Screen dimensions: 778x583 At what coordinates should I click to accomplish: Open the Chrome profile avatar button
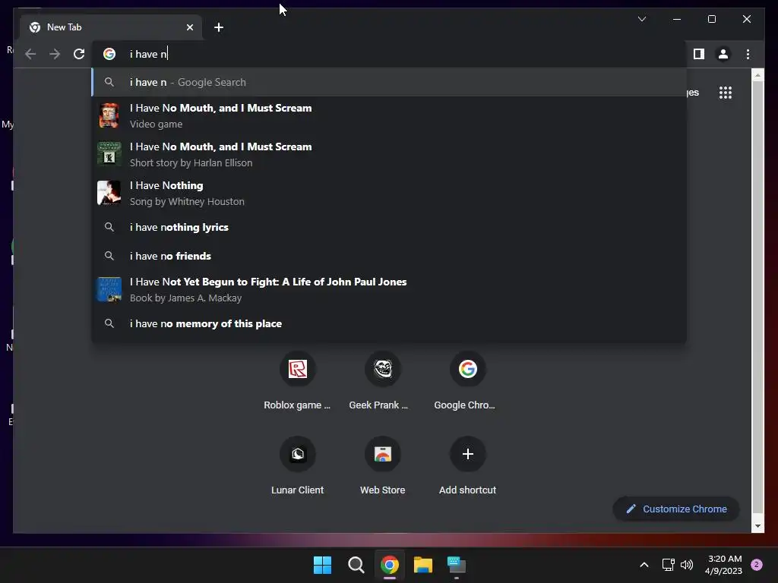tap(723, 54)
